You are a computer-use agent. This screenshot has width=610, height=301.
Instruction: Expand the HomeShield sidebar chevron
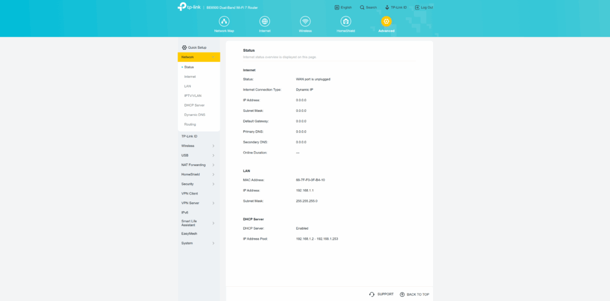pyautogui.click(x=213, y=174)
